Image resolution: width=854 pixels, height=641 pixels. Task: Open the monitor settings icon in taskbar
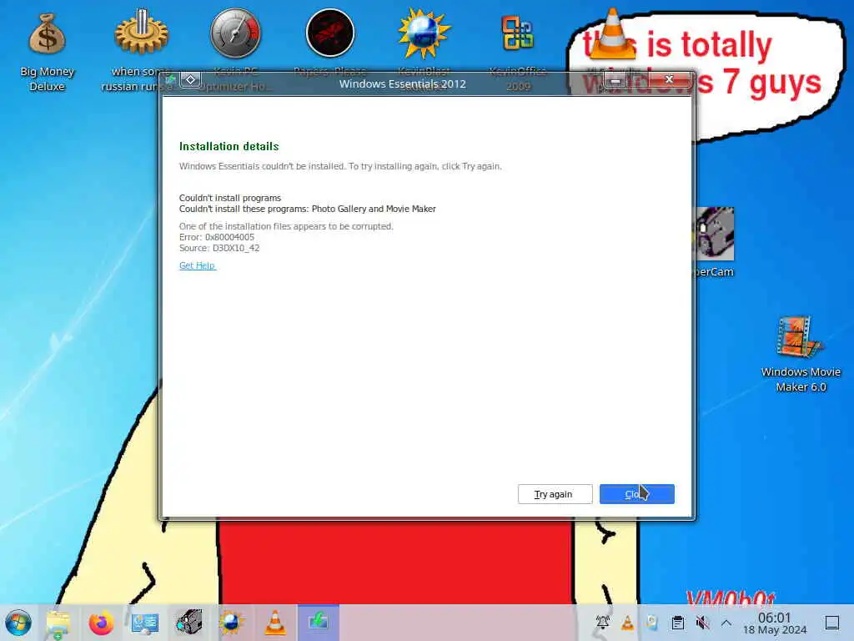coord(144,623)
